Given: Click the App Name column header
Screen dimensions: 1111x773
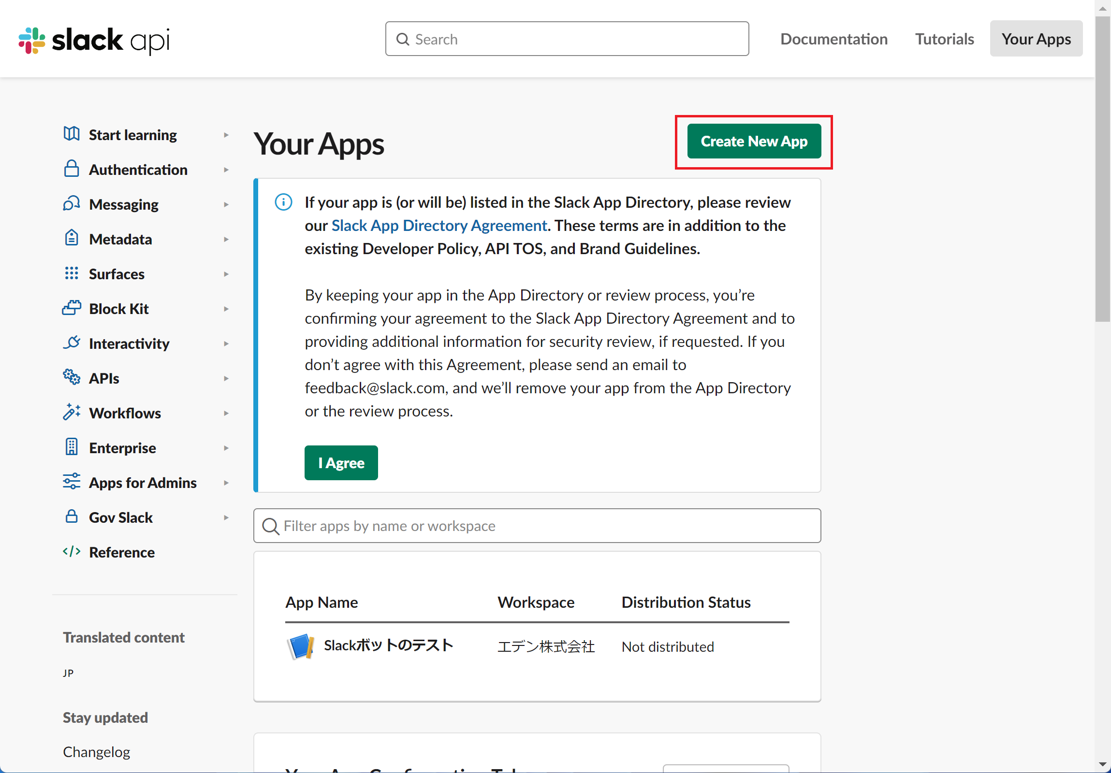Looking at the screenshot, I should coord(322,602).
